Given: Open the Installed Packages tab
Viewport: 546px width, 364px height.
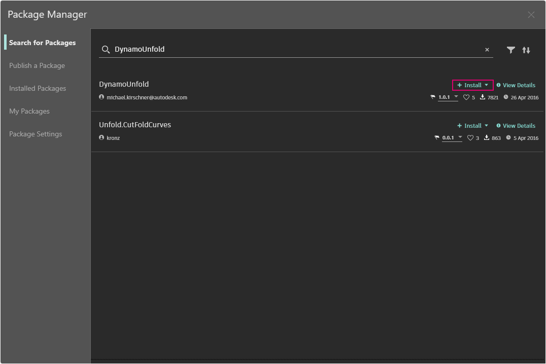Looking at the screenshot, I should [x=38, y=88].
